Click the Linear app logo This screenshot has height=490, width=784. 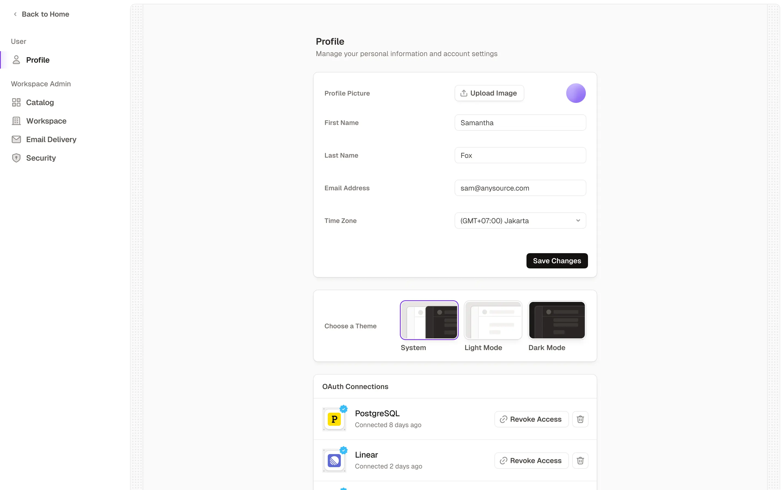click(x=334, y=461)
